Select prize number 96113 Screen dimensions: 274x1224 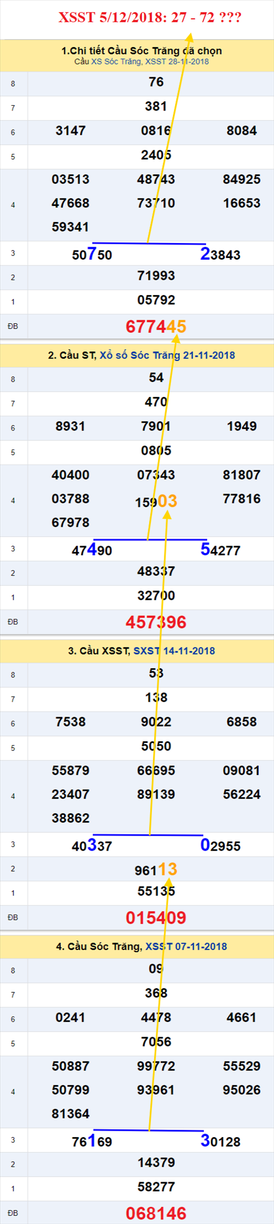156,870
